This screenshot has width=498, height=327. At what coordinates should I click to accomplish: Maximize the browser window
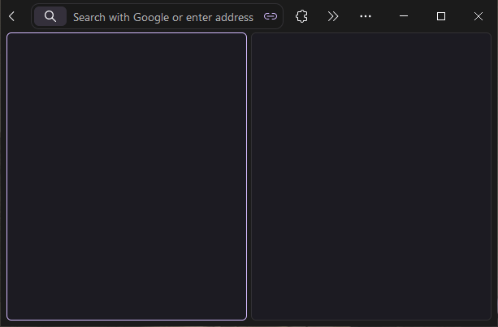point(441,16)
